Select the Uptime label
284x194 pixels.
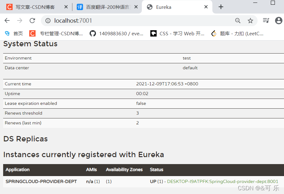[12, 94]
